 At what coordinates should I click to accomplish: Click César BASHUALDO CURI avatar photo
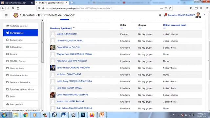coord(52,48)
